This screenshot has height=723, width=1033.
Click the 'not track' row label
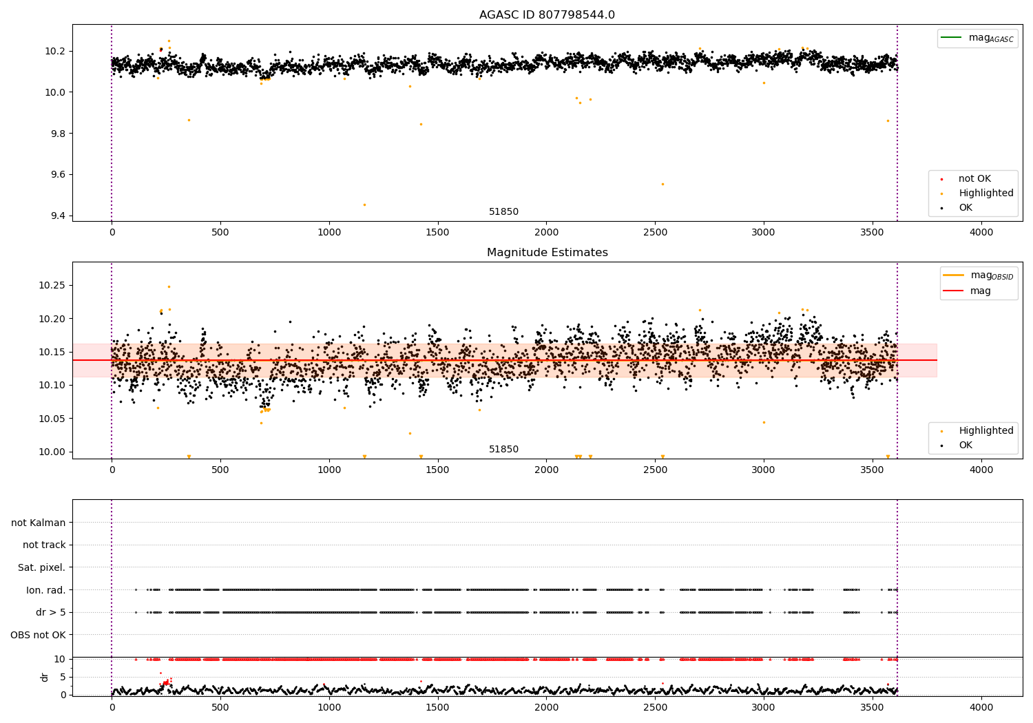tap(44, 545)
